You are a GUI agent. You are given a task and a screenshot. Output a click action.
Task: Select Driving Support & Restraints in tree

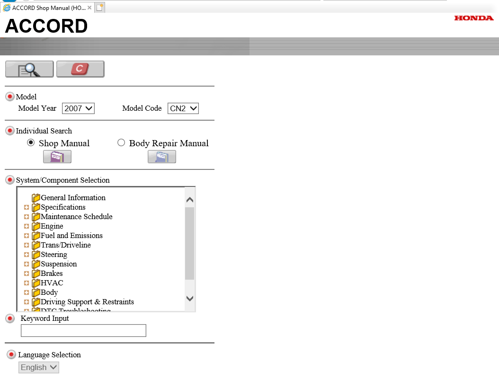coord(87,302)
